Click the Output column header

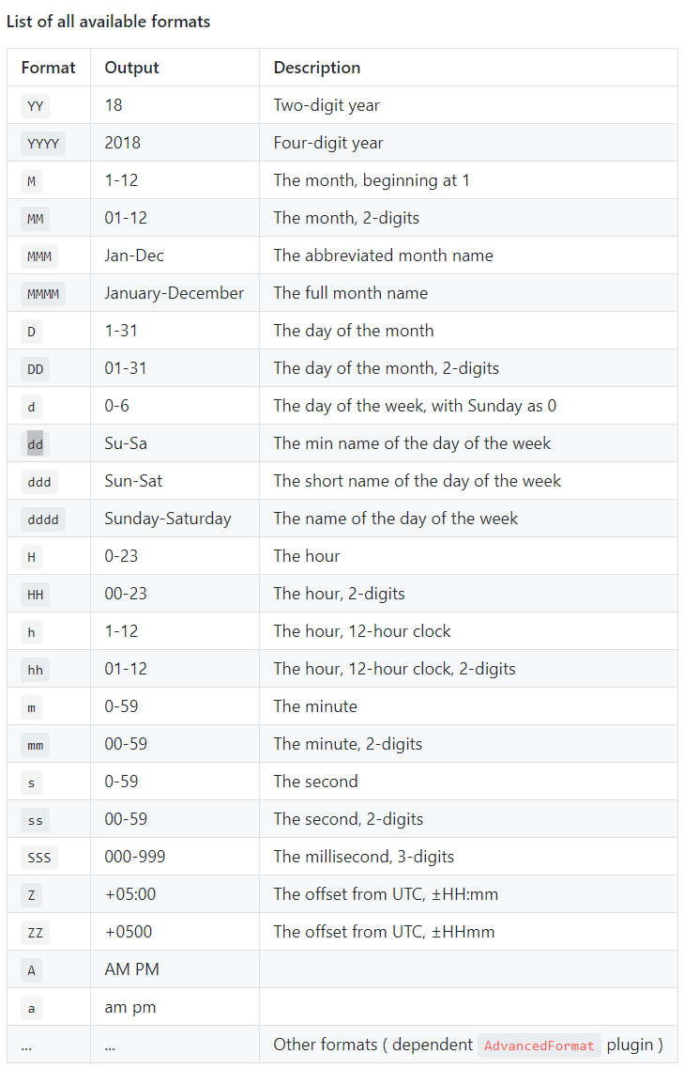coord(131,68)
